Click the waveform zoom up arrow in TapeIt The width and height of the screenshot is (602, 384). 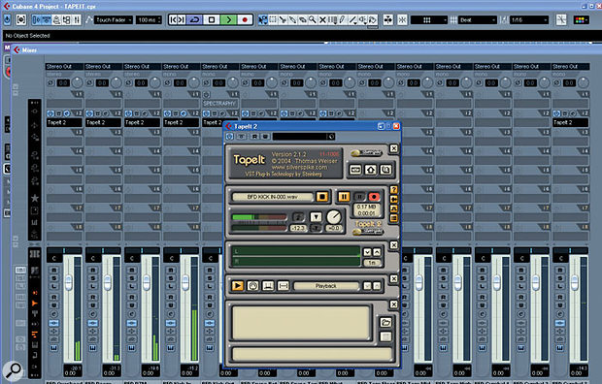(377, 252)
